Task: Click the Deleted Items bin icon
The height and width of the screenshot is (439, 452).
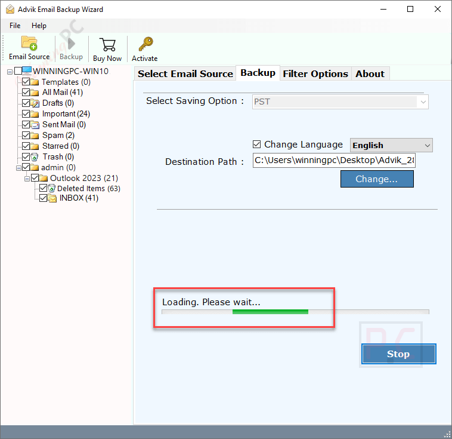Action: (x=52, y=189)
